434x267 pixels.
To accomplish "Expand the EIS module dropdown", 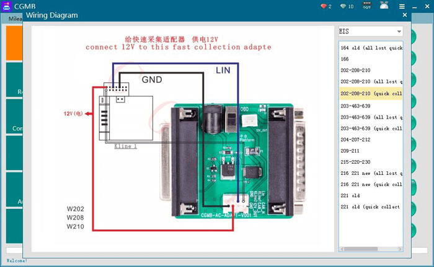I will [399, 31].
